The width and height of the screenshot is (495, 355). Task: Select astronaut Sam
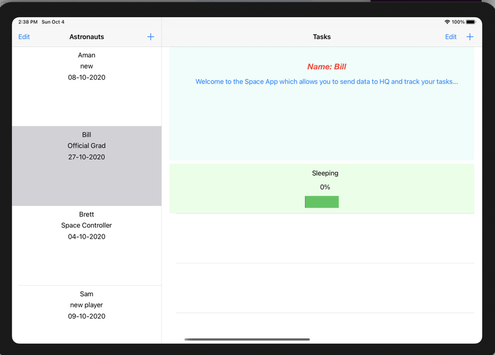[x=87, y=314]
